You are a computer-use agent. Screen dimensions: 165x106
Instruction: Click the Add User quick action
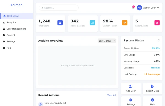pos(131,89)
